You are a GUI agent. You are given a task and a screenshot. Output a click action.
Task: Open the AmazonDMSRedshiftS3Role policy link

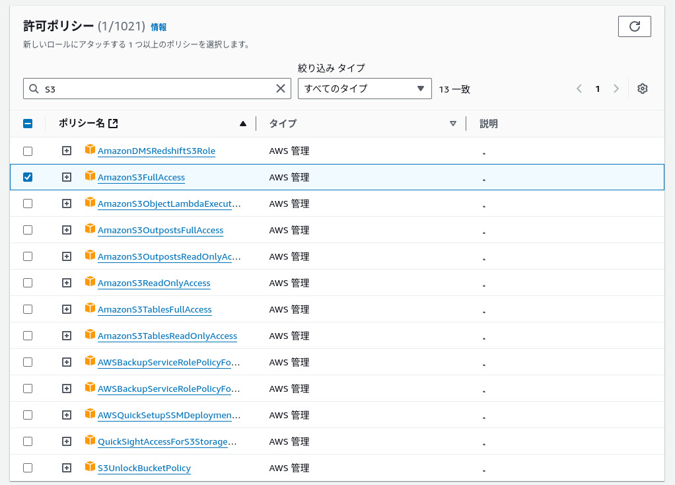coord(157,151)
